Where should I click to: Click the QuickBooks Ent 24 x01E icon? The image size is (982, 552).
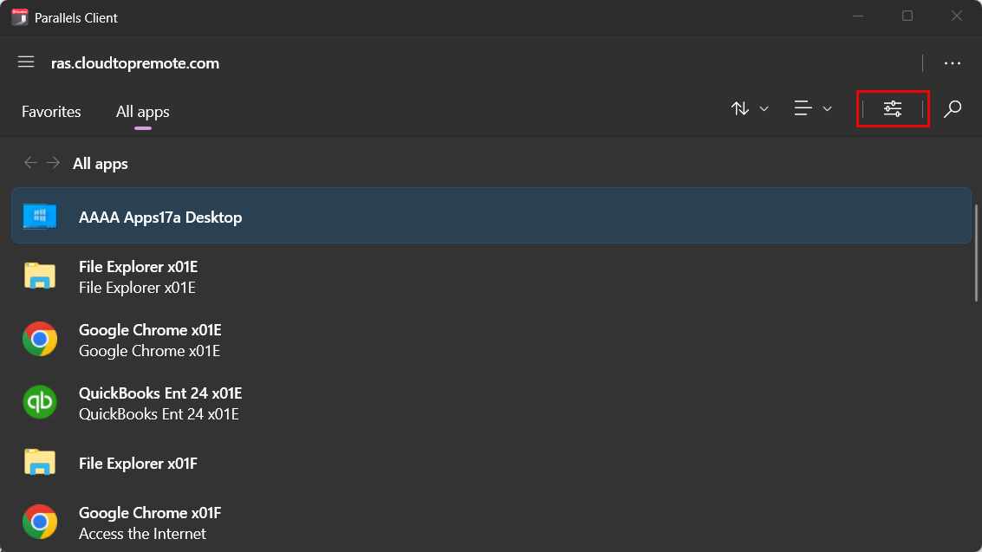point(40,402)
